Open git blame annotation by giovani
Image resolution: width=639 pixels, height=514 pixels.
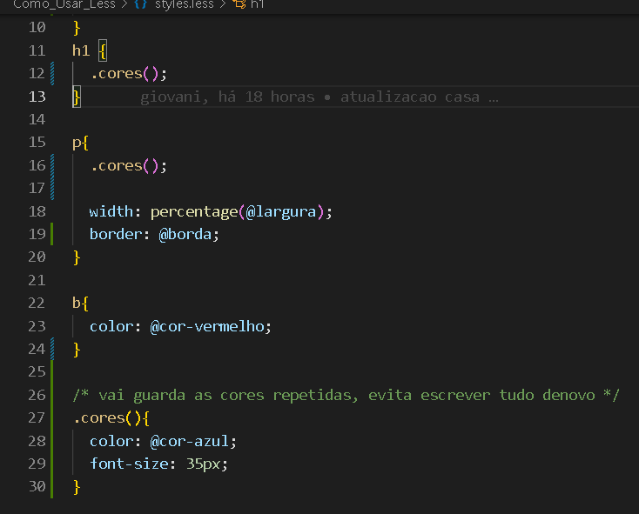click(x=319, y=97)
